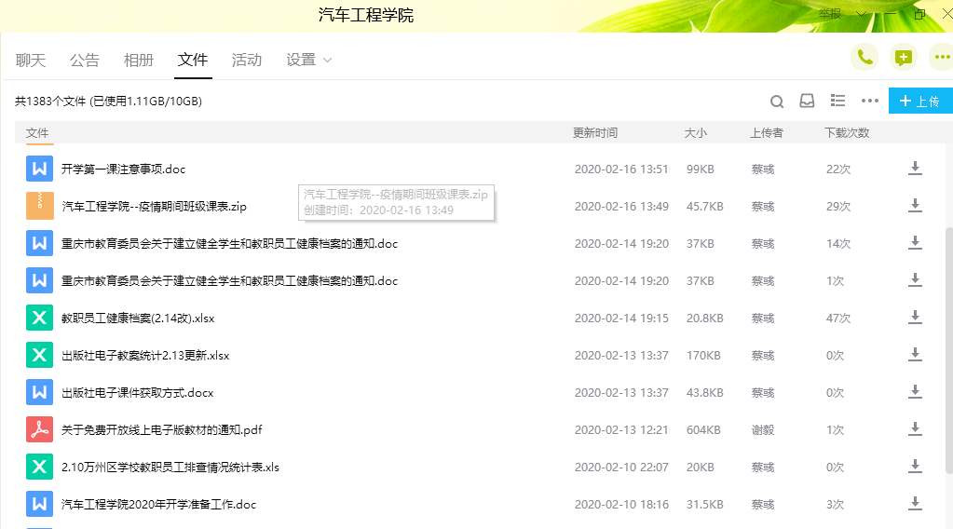This screenshot has height=529, width=953.
Task: Open the title bar dropdown arrow next to 举报
Action: pyautogui.click(x=861, y=14)
